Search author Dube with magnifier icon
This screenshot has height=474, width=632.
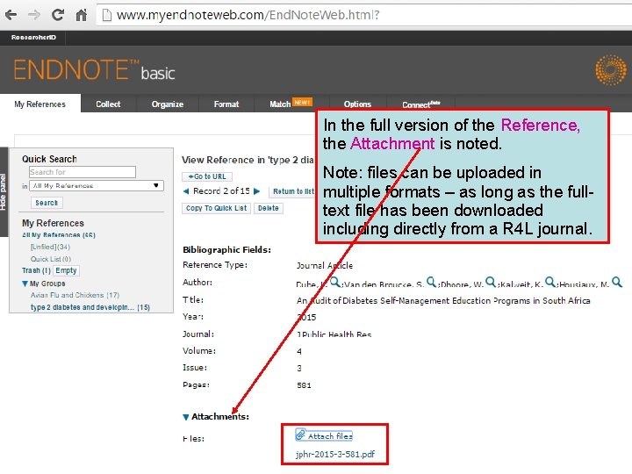tap(335, 282)
